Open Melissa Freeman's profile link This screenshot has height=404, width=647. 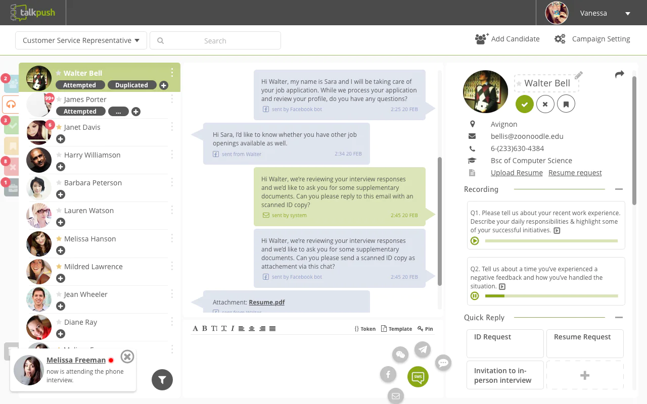[x=76, y=360]
